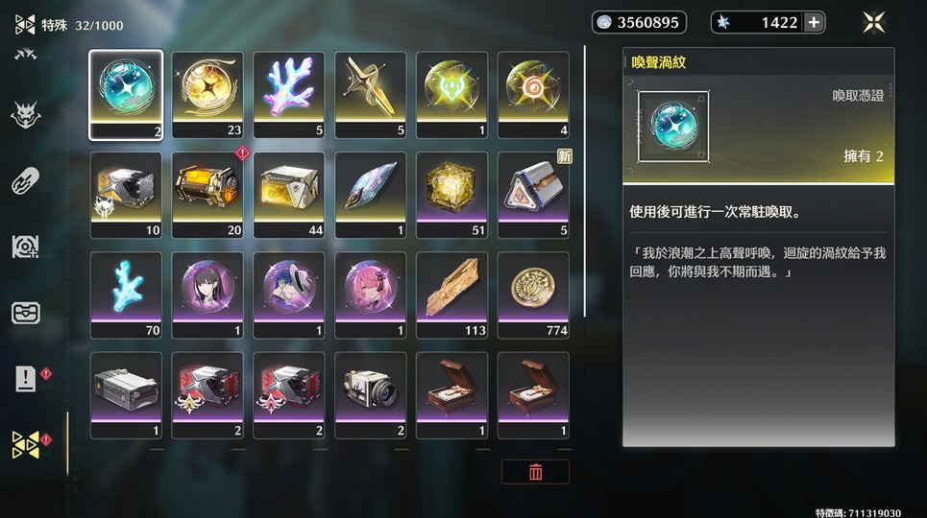Select the triangular box marked new
927x518 pixels.
click(x=533, y=196)
